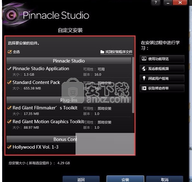This screenshot has width=192, height=182.
Task: Click total install size 4.29 GB
Action: [x=63, y=163]
